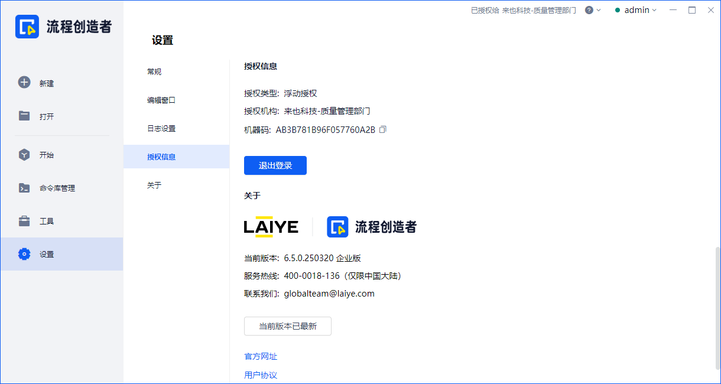This screenshot has height=384, width=721.
Task: Click the 打开 folder icon
Action: [x=24, y=116]
